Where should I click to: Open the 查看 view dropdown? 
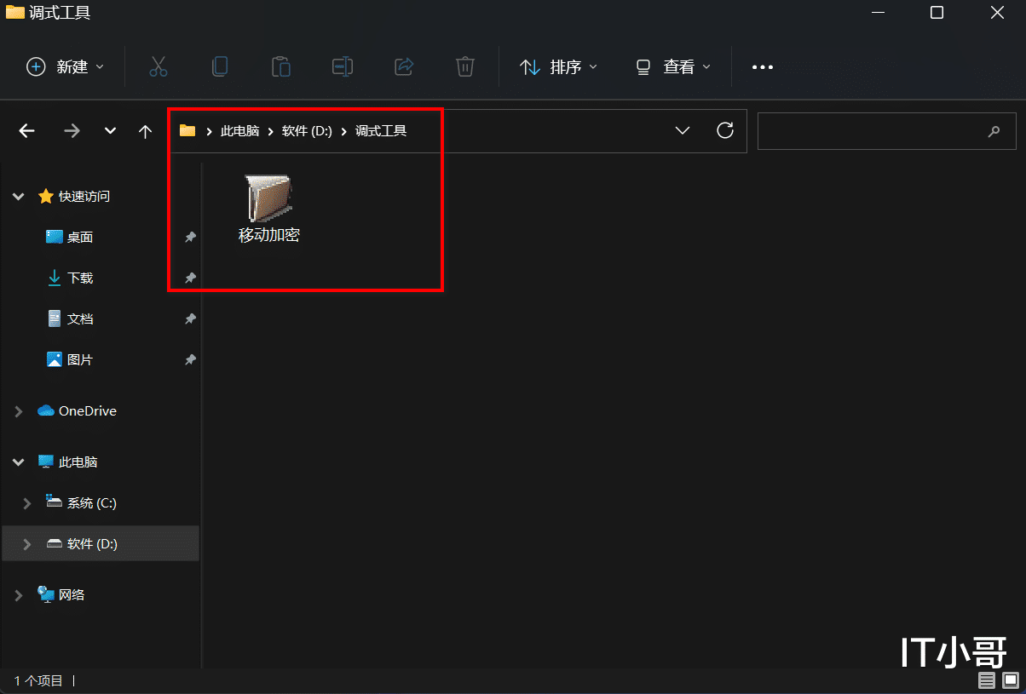[x=673, y=66]
